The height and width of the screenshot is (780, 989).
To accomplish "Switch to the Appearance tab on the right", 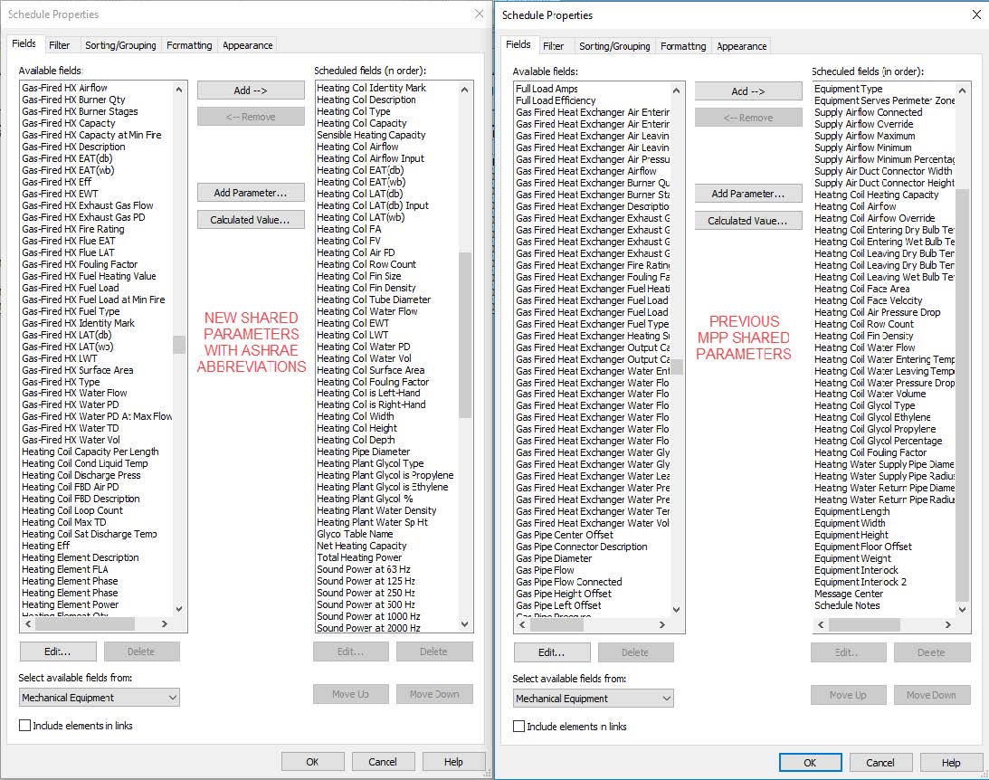I will tap(739, 44).
